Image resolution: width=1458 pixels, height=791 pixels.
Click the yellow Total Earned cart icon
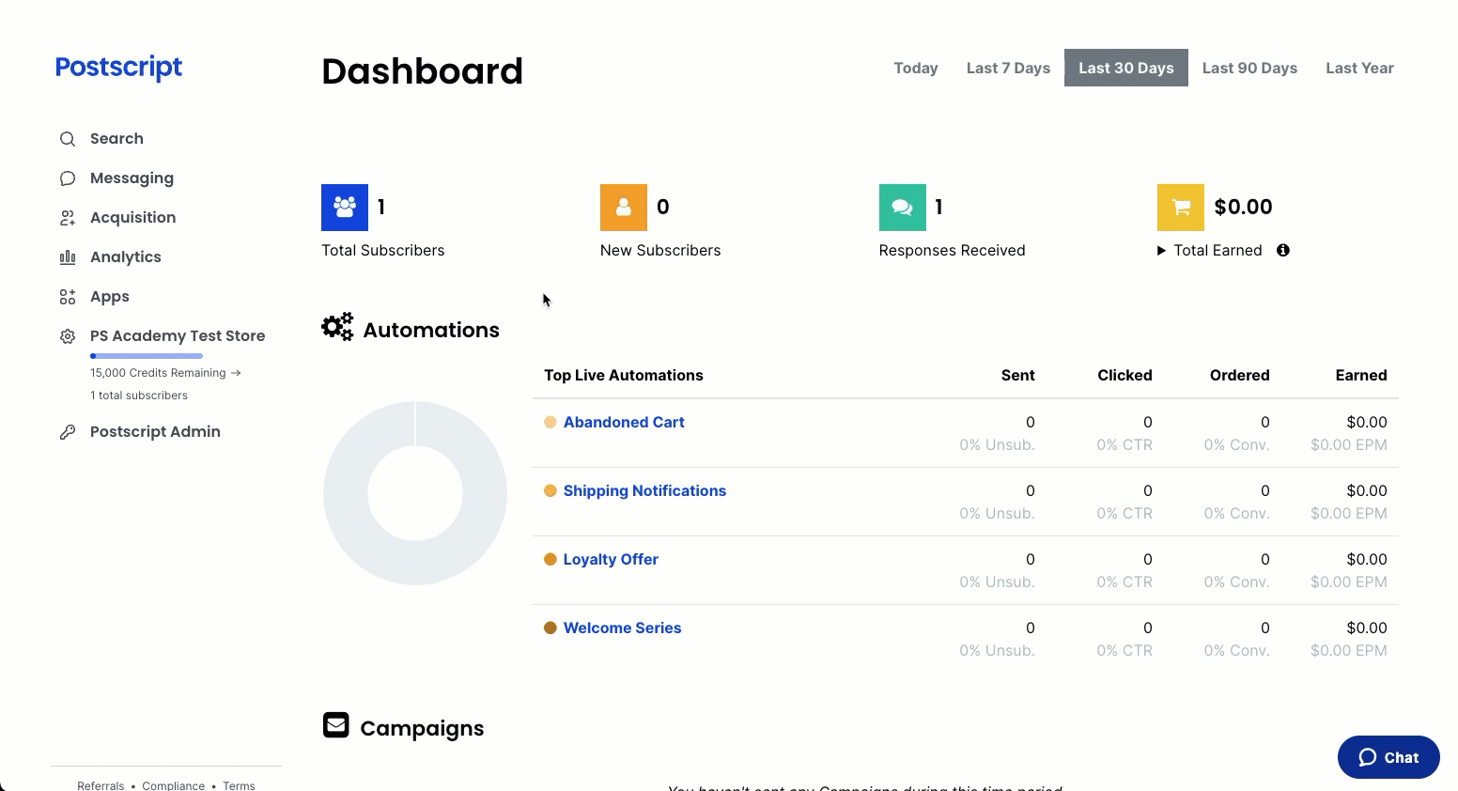coord(1181,208)
